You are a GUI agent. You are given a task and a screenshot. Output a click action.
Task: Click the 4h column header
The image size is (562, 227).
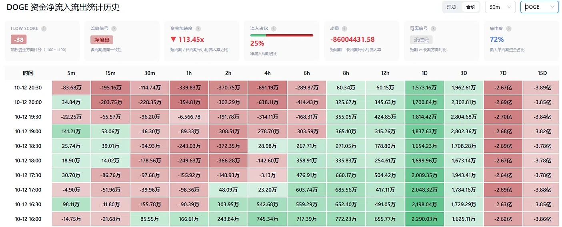click(x=267, y=73)
